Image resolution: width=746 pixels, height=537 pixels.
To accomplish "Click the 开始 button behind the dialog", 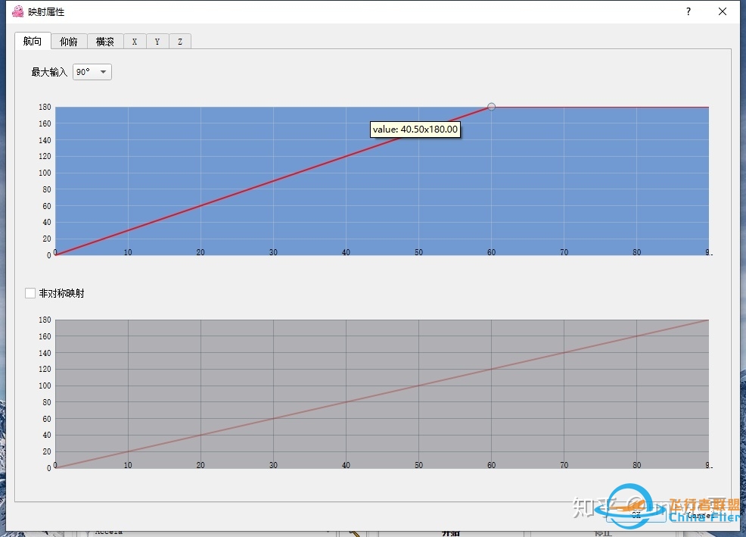I will 449,532.
